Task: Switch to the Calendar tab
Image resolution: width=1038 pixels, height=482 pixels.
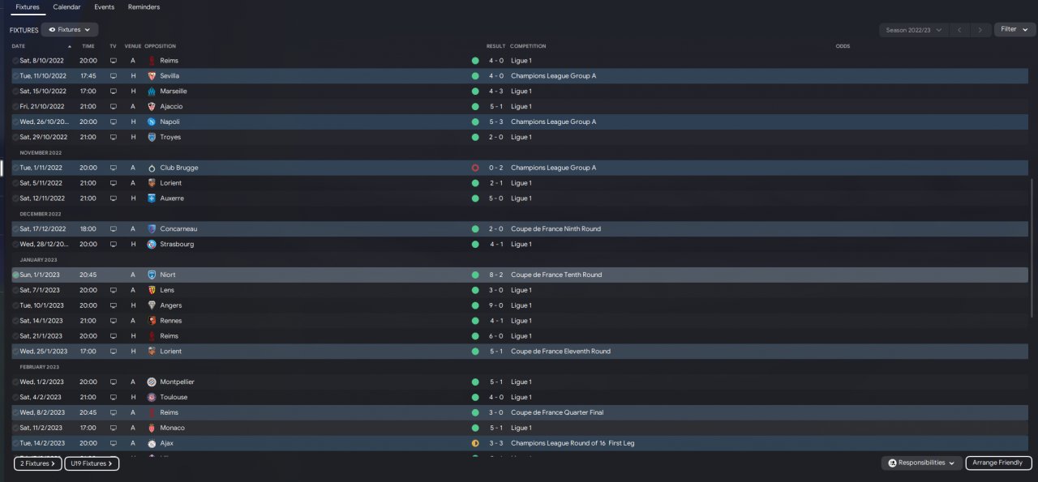Action: 66,7
